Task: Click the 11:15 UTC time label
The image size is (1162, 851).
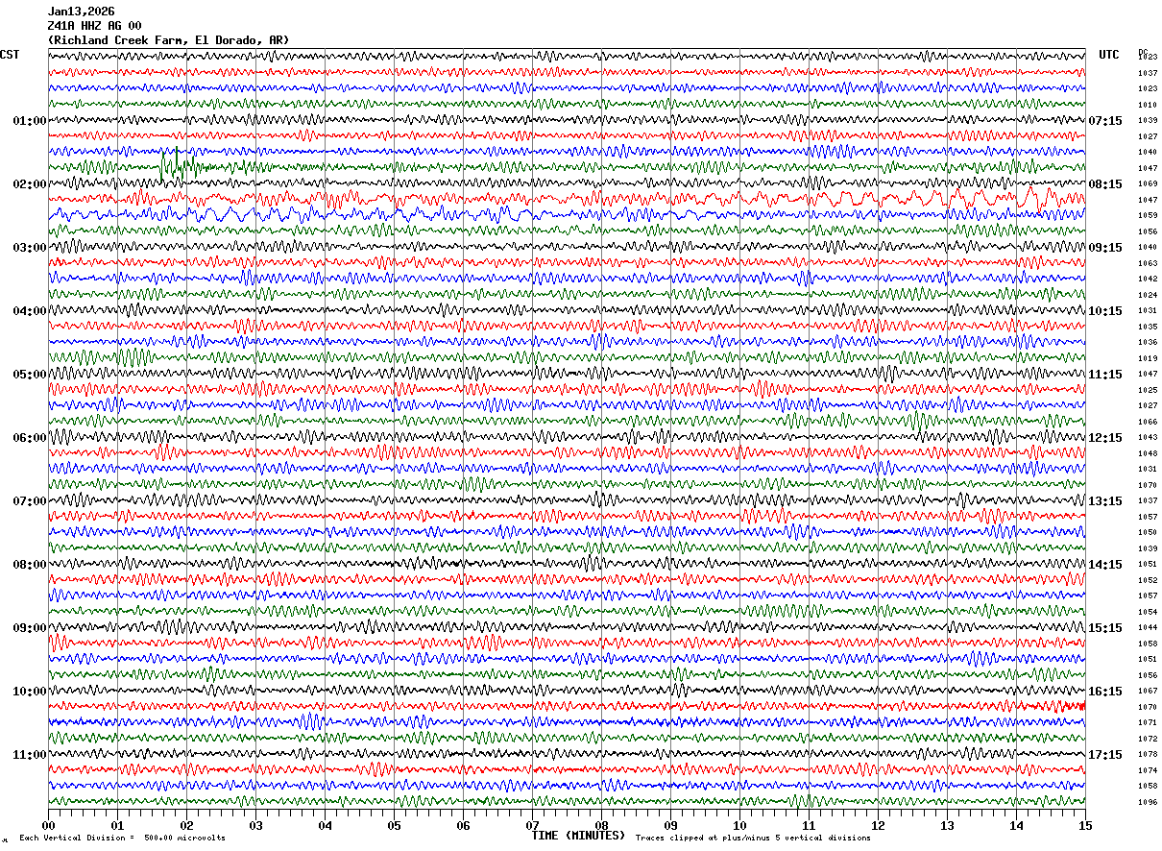Action: coord(1105,375)
